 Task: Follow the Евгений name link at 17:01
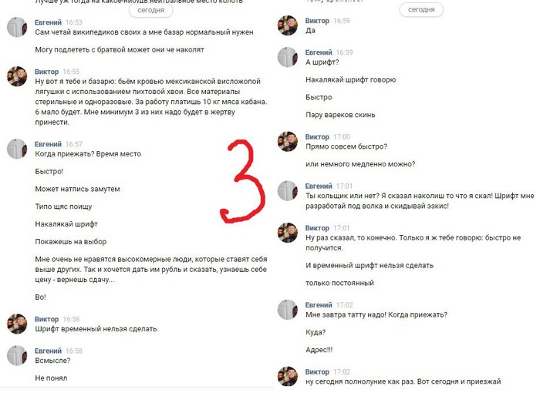[319, 186]
